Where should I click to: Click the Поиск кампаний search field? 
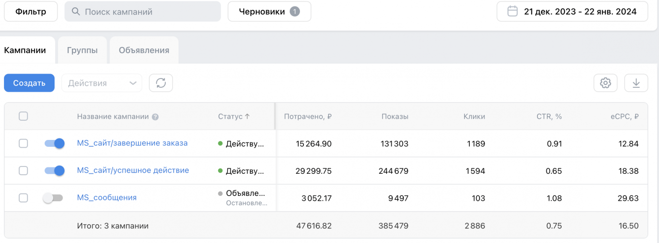tap(148, 11)
